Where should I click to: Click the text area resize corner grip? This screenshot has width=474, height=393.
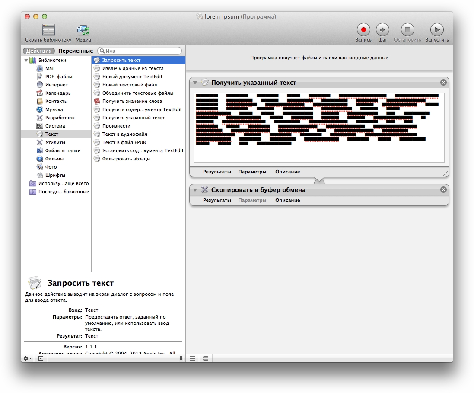point(445,173)
